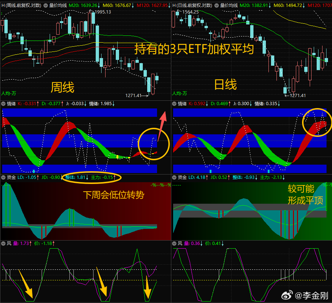
Task: Toggle weekly 风 indicator panel icon
Action: [3, 243]
